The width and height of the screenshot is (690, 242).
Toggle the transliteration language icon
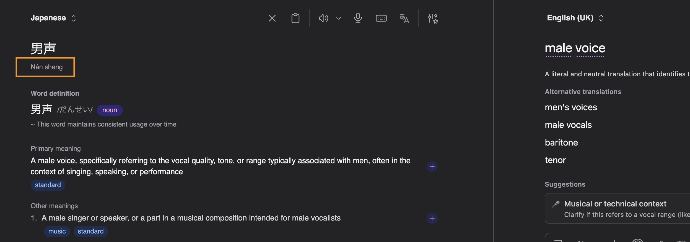point(404,18)
